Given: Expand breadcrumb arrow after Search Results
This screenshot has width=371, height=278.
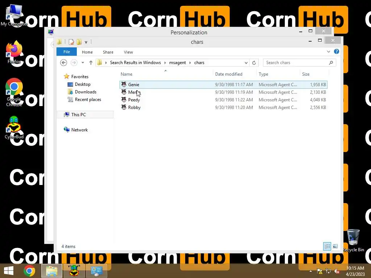Looking at the screenshot, I should (165, 63).
